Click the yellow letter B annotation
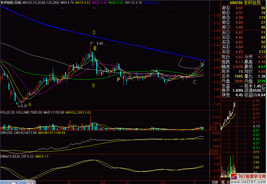 pos(93,86)
